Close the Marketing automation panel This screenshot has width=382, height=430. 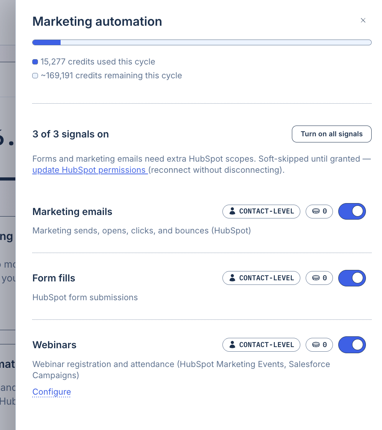[363, 20]
